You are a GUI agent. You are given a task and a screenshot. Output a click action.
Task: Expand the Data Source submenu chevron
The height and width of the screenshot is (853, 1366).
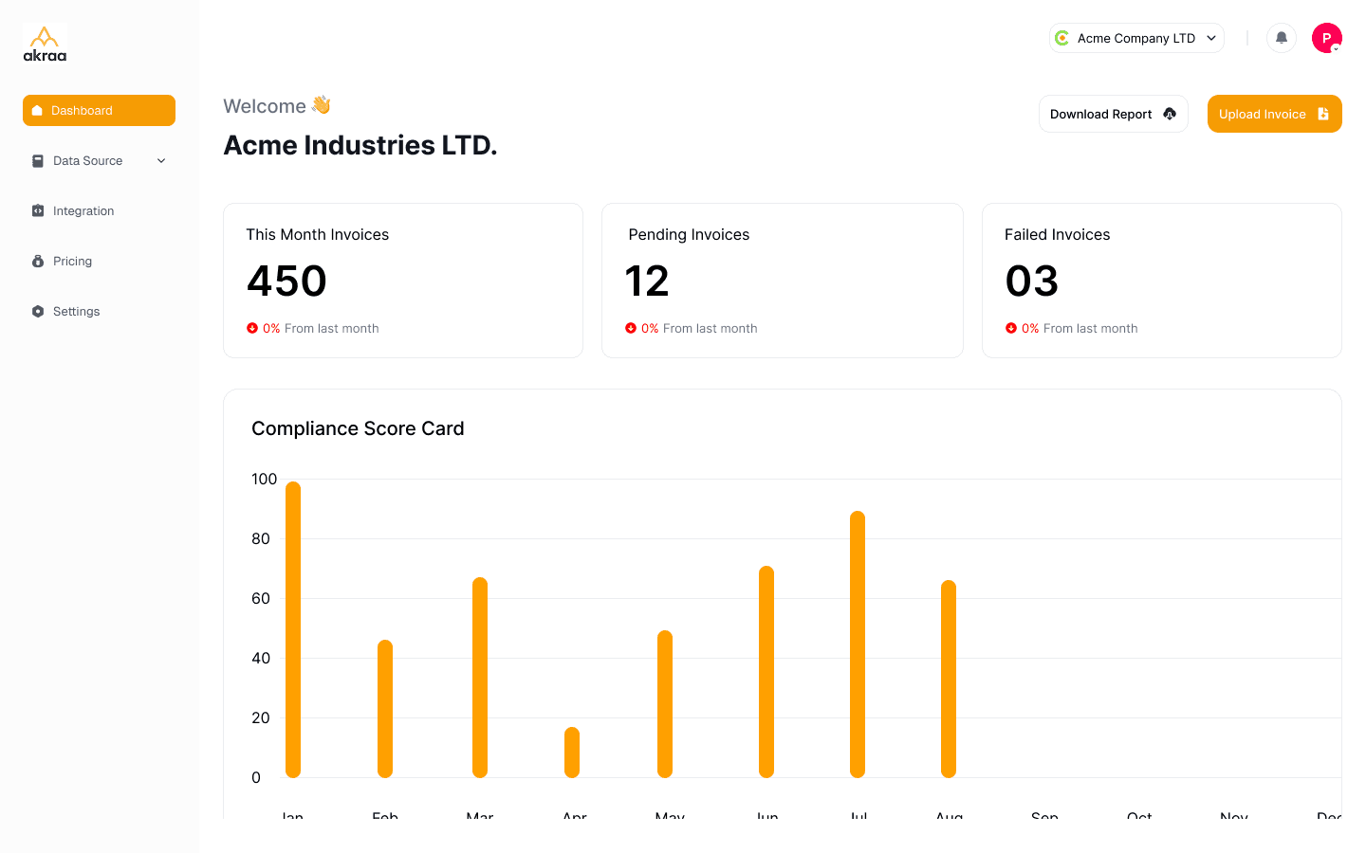pyautogui.click(x=161, y=161)
